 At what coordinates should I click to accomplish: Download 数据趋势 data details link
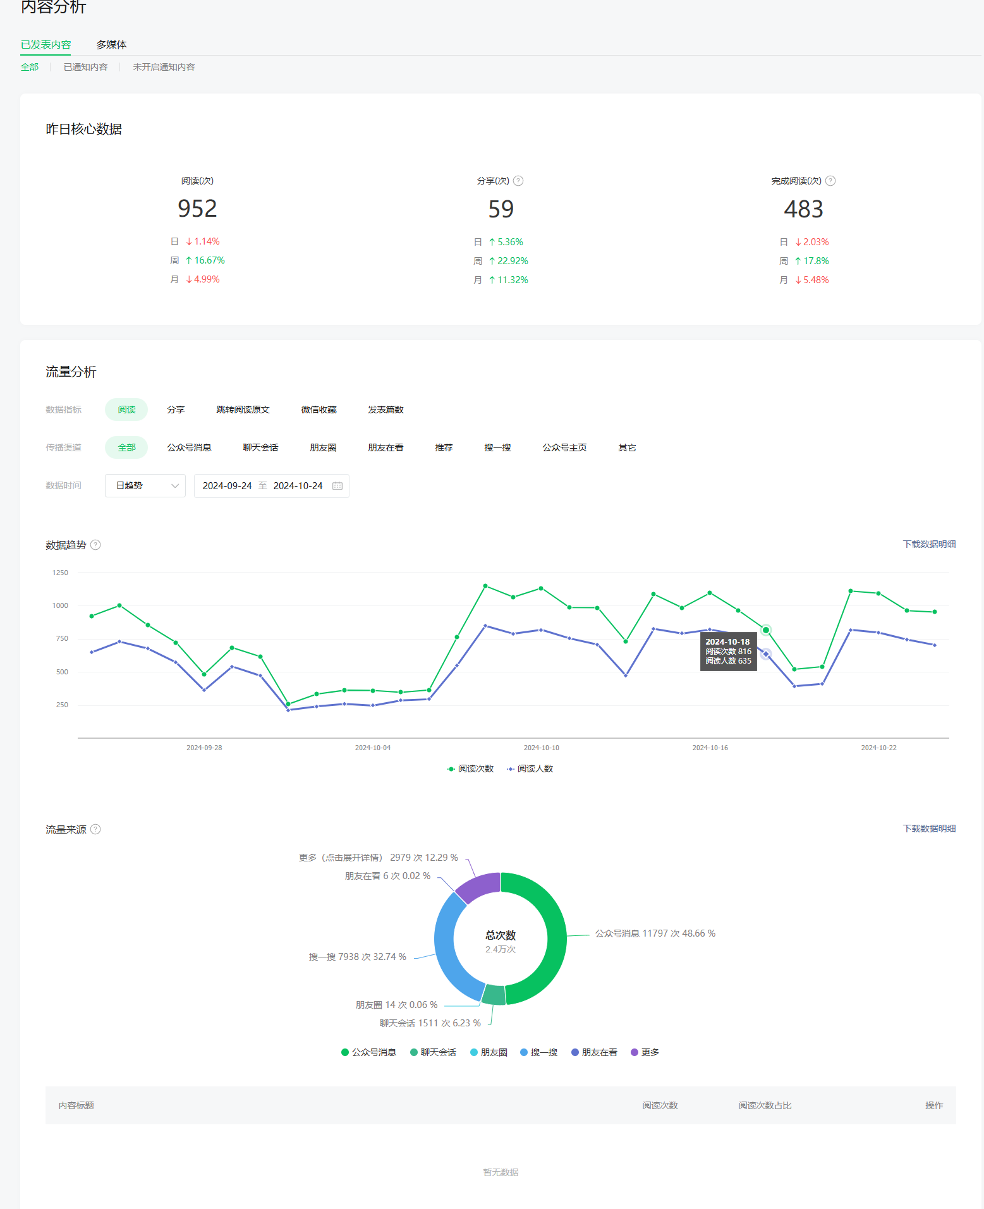(929, 544)
